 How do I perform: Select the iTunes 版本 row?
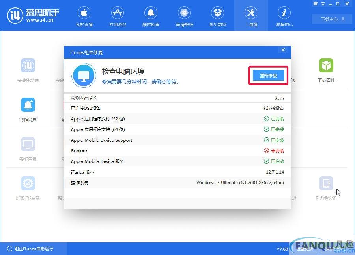177,172
